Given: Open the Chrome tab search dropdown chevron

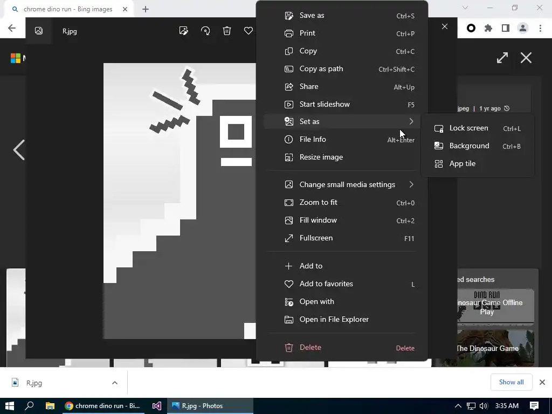Looking at the screenshot, I should point(465,8).
